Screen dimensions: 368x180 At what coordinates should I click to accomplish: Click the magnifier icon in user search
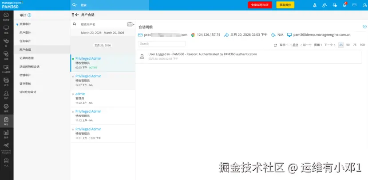(x=75, y=24)
